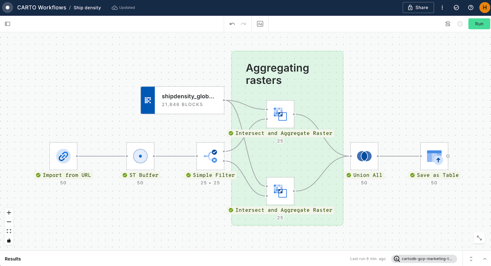
Task: Add a text annotation with Aa icon
Action: click(260, 24)
